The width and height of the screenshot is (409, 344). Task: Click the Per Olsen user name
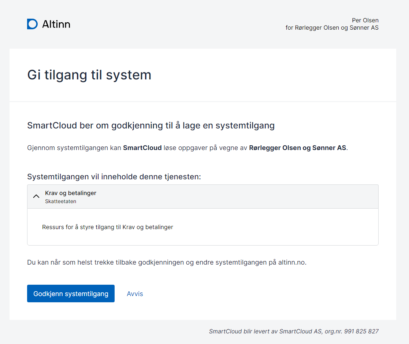365,20
